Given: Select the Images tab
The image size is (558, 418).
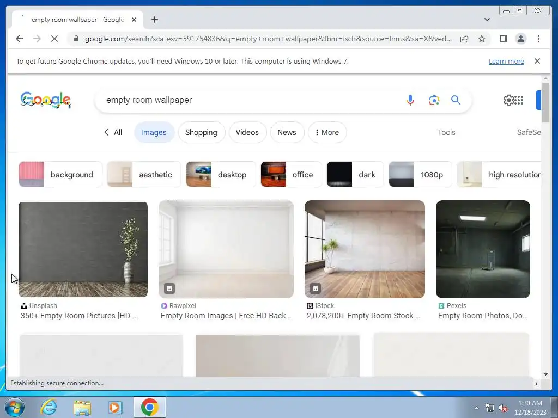Looking at the screenshot, I should (154, 132).
